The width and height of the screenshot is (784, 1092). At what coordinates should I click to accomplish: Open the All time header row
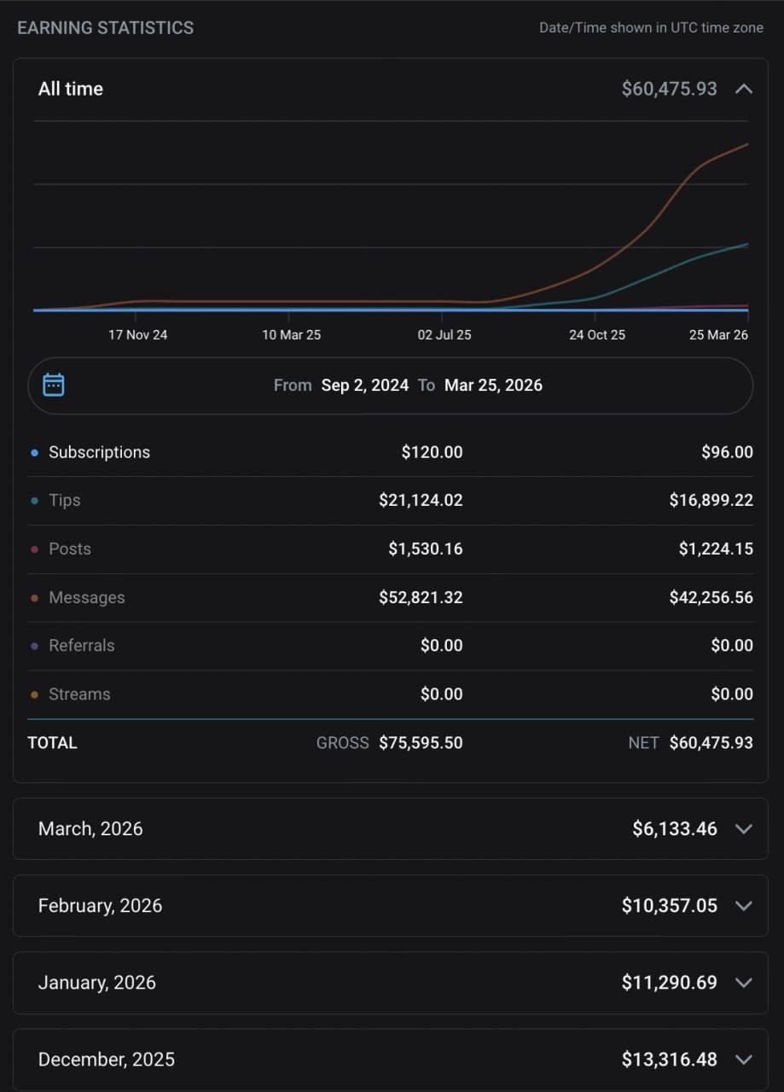(391, 89)
